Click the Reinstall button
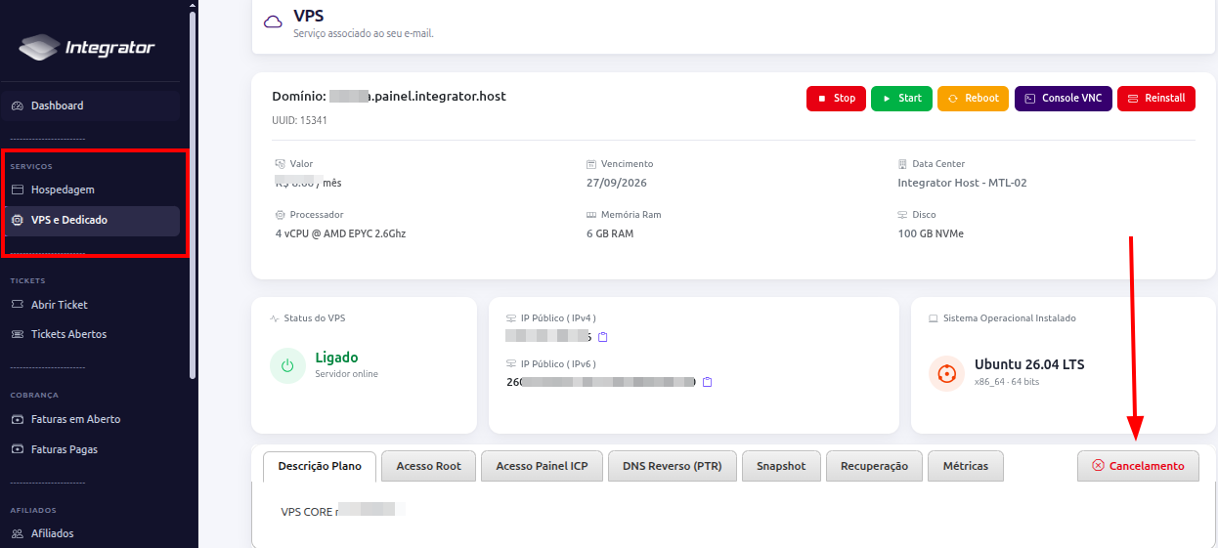This screenshot has width=1218, height=548. point(1156,99)
